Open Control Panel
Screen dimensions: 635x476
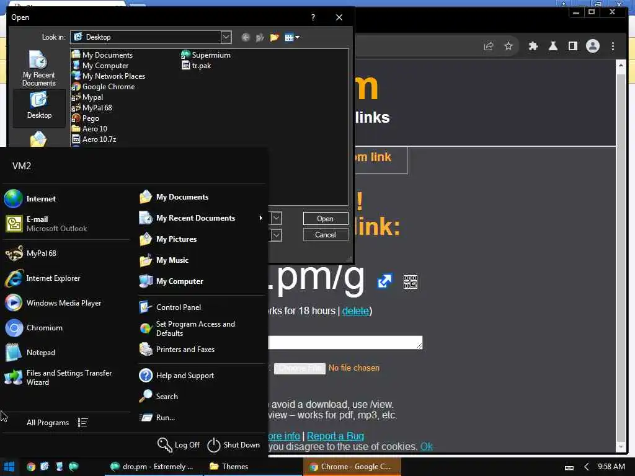click(170, 307)
